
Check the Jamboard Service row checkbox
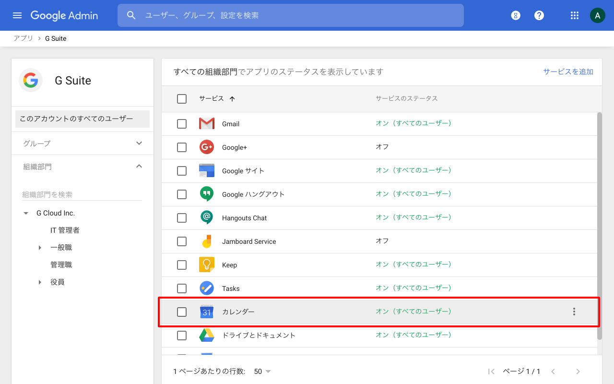click(182, 241)
